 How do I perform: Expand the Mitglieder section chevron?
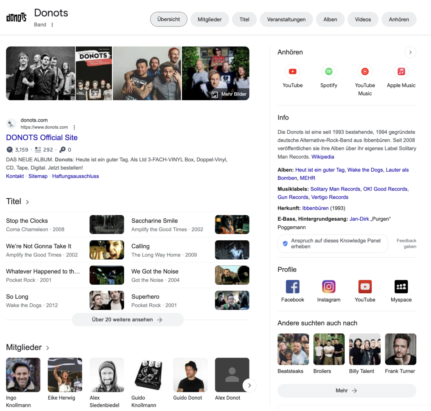click(48, 348)
